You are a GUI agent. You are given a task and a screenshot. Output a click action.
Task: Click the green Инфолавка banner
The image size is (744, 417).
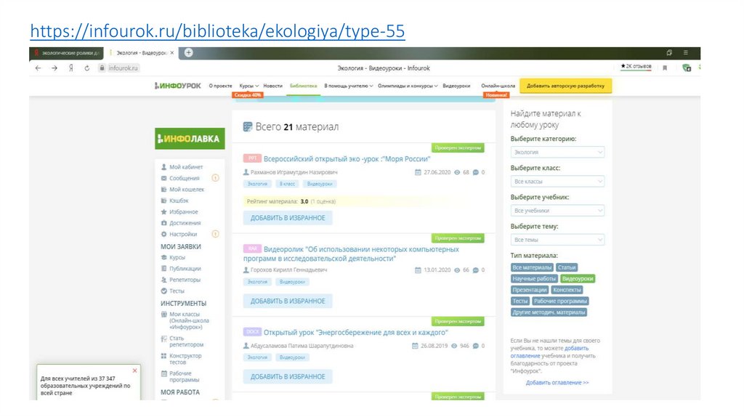190,139
